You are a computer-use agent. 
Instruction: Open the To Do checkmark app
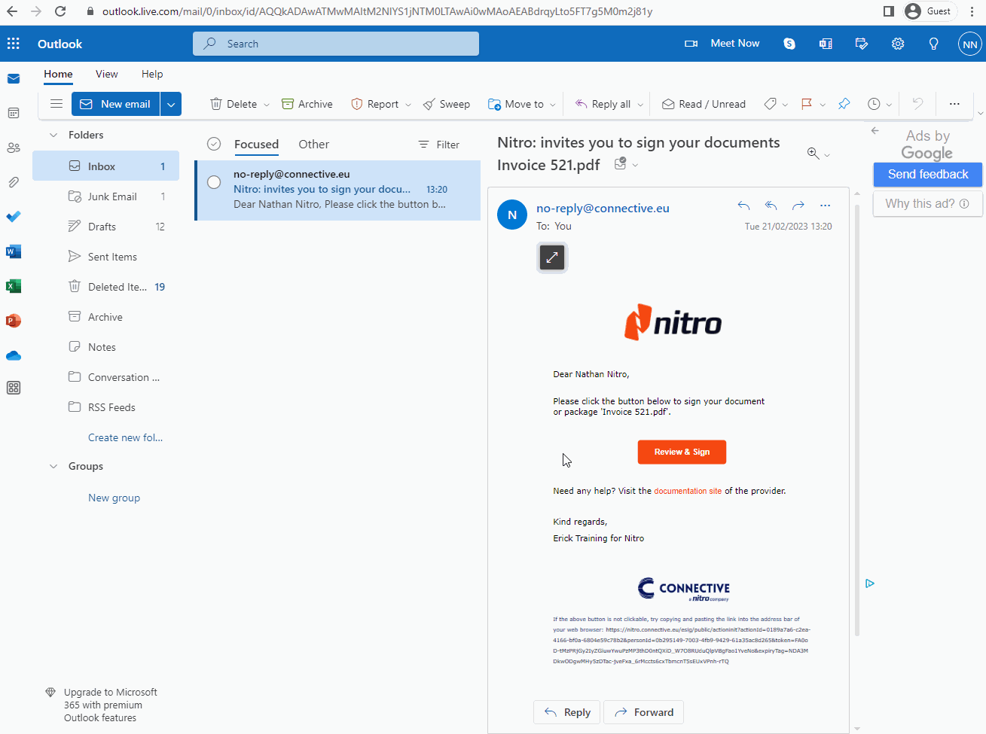14,217
